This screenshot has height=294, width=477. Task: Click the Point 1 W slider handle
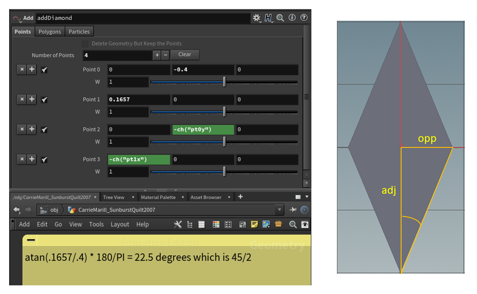click(x=224, y=112)
